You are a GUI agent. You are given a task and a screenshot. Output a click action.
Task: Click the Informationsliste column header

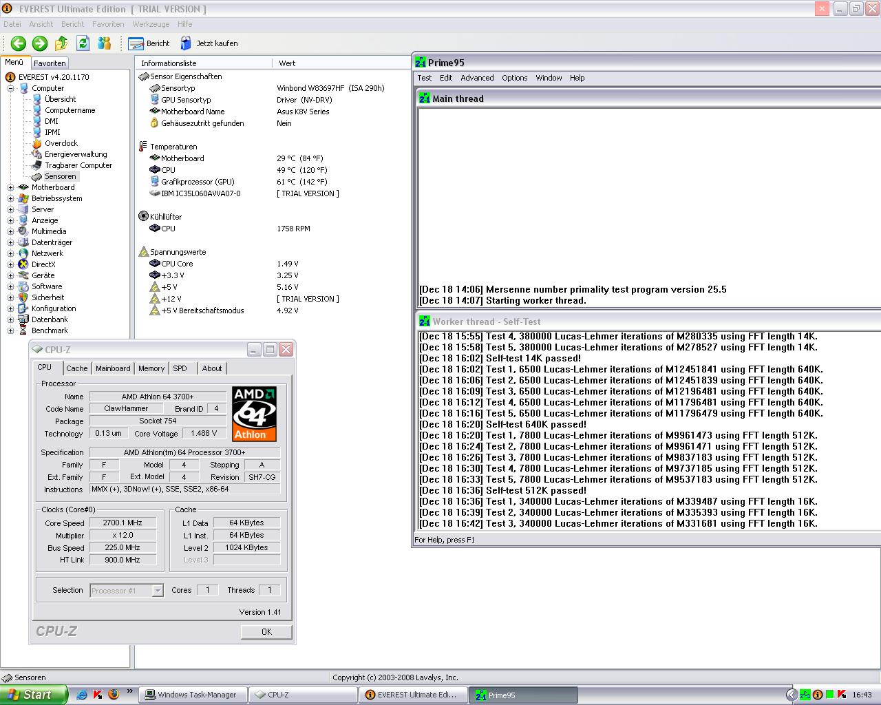click(x=204, y=63)
